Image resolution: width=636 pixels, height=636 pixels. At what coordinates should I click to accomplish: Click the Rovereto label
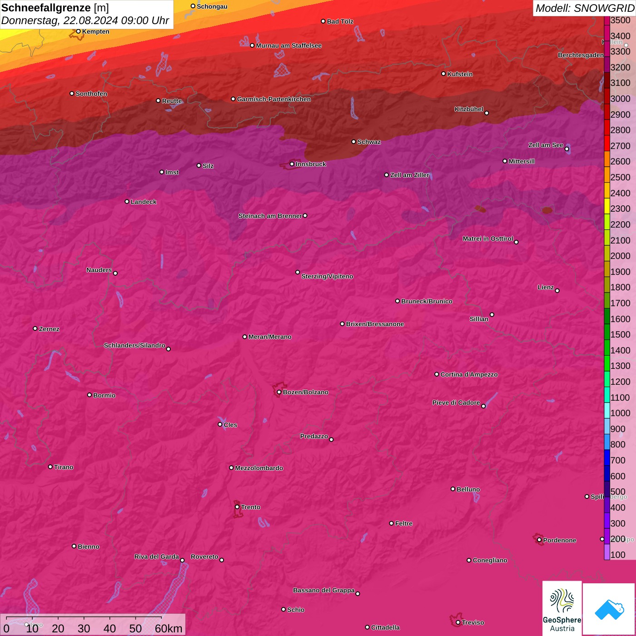[x=204, y=556]
